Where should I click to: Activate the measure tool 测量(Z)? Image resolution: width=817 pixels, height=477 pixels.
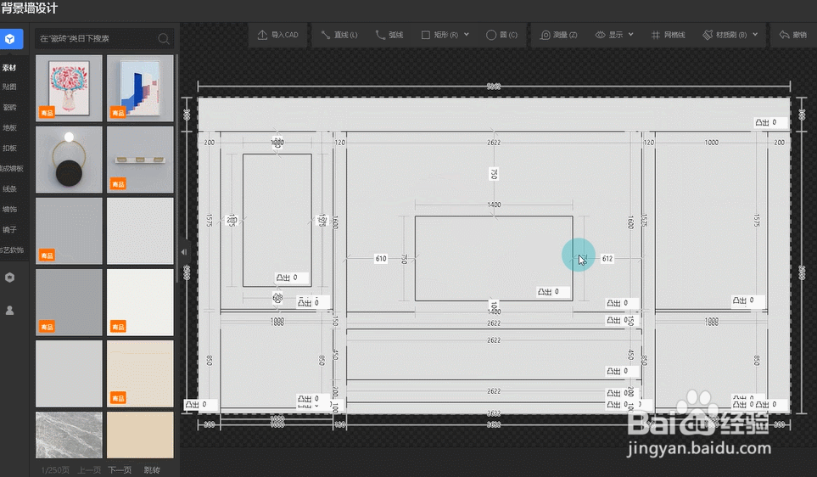[x=558, y=35]
